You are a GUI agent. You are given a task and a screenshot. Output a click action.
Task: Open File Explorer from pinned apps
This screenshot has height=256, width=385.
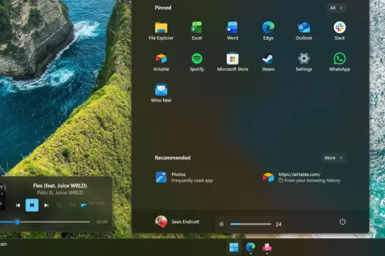(161, 31)
